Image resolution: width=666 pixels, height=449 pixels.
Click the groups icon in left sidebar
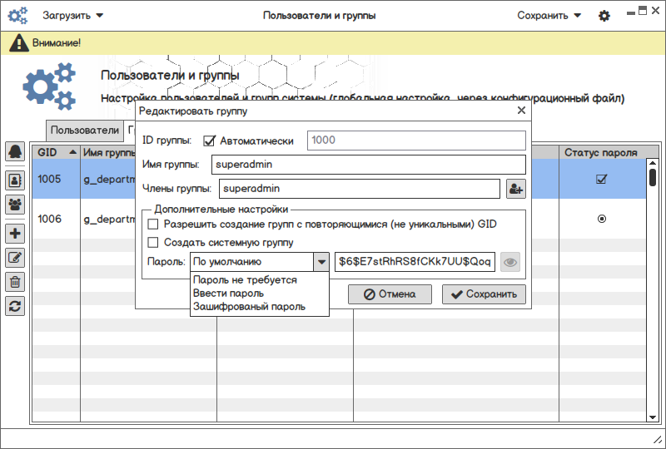pos(15,204)
